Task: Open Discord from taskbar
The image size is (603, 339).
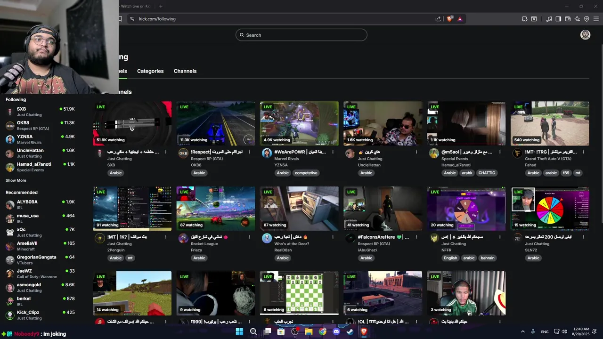Action: [x=336, y=331]
